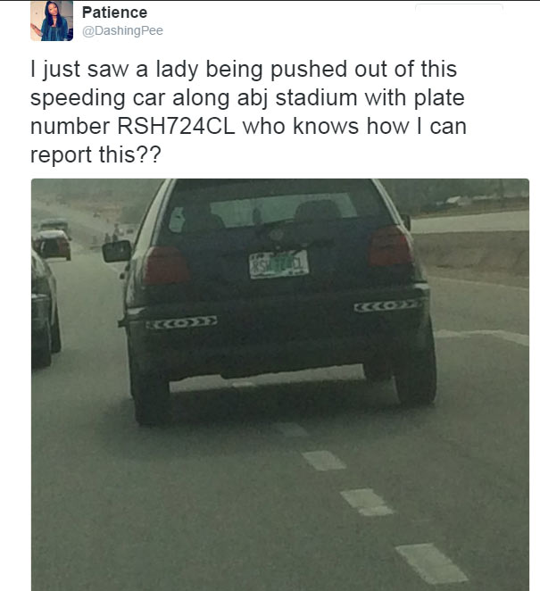Click the distant car ahead in the left lane
Viewport: 540px width, 591px height.
pyautogui.click(x=53, y=245)
